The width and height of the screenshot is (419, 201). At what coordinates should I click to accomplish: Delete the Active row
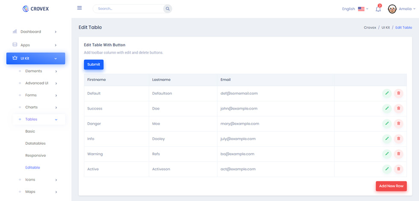click(x=398, y=169)
